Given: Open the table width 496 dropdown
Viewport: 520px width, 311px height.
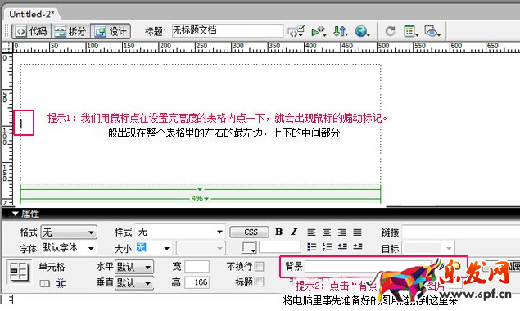Looking at the screenshot, I should [200, 199].
